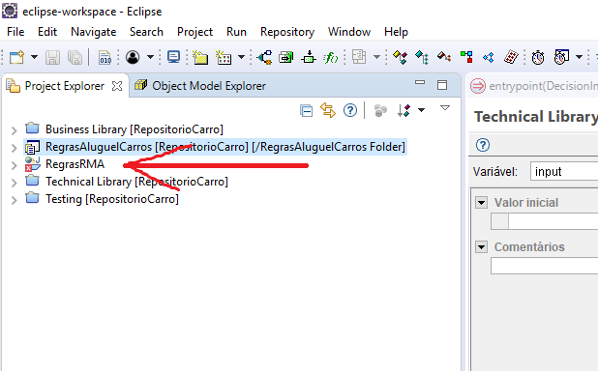Click the small blue diamonds icon
This screenshot has width=598, height=371.
click(489, 58)
